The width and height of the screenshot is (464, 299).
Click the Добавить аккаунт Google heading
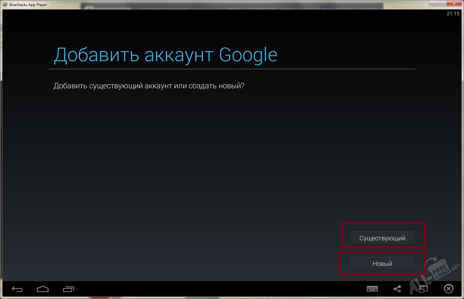tap(165, 55)
